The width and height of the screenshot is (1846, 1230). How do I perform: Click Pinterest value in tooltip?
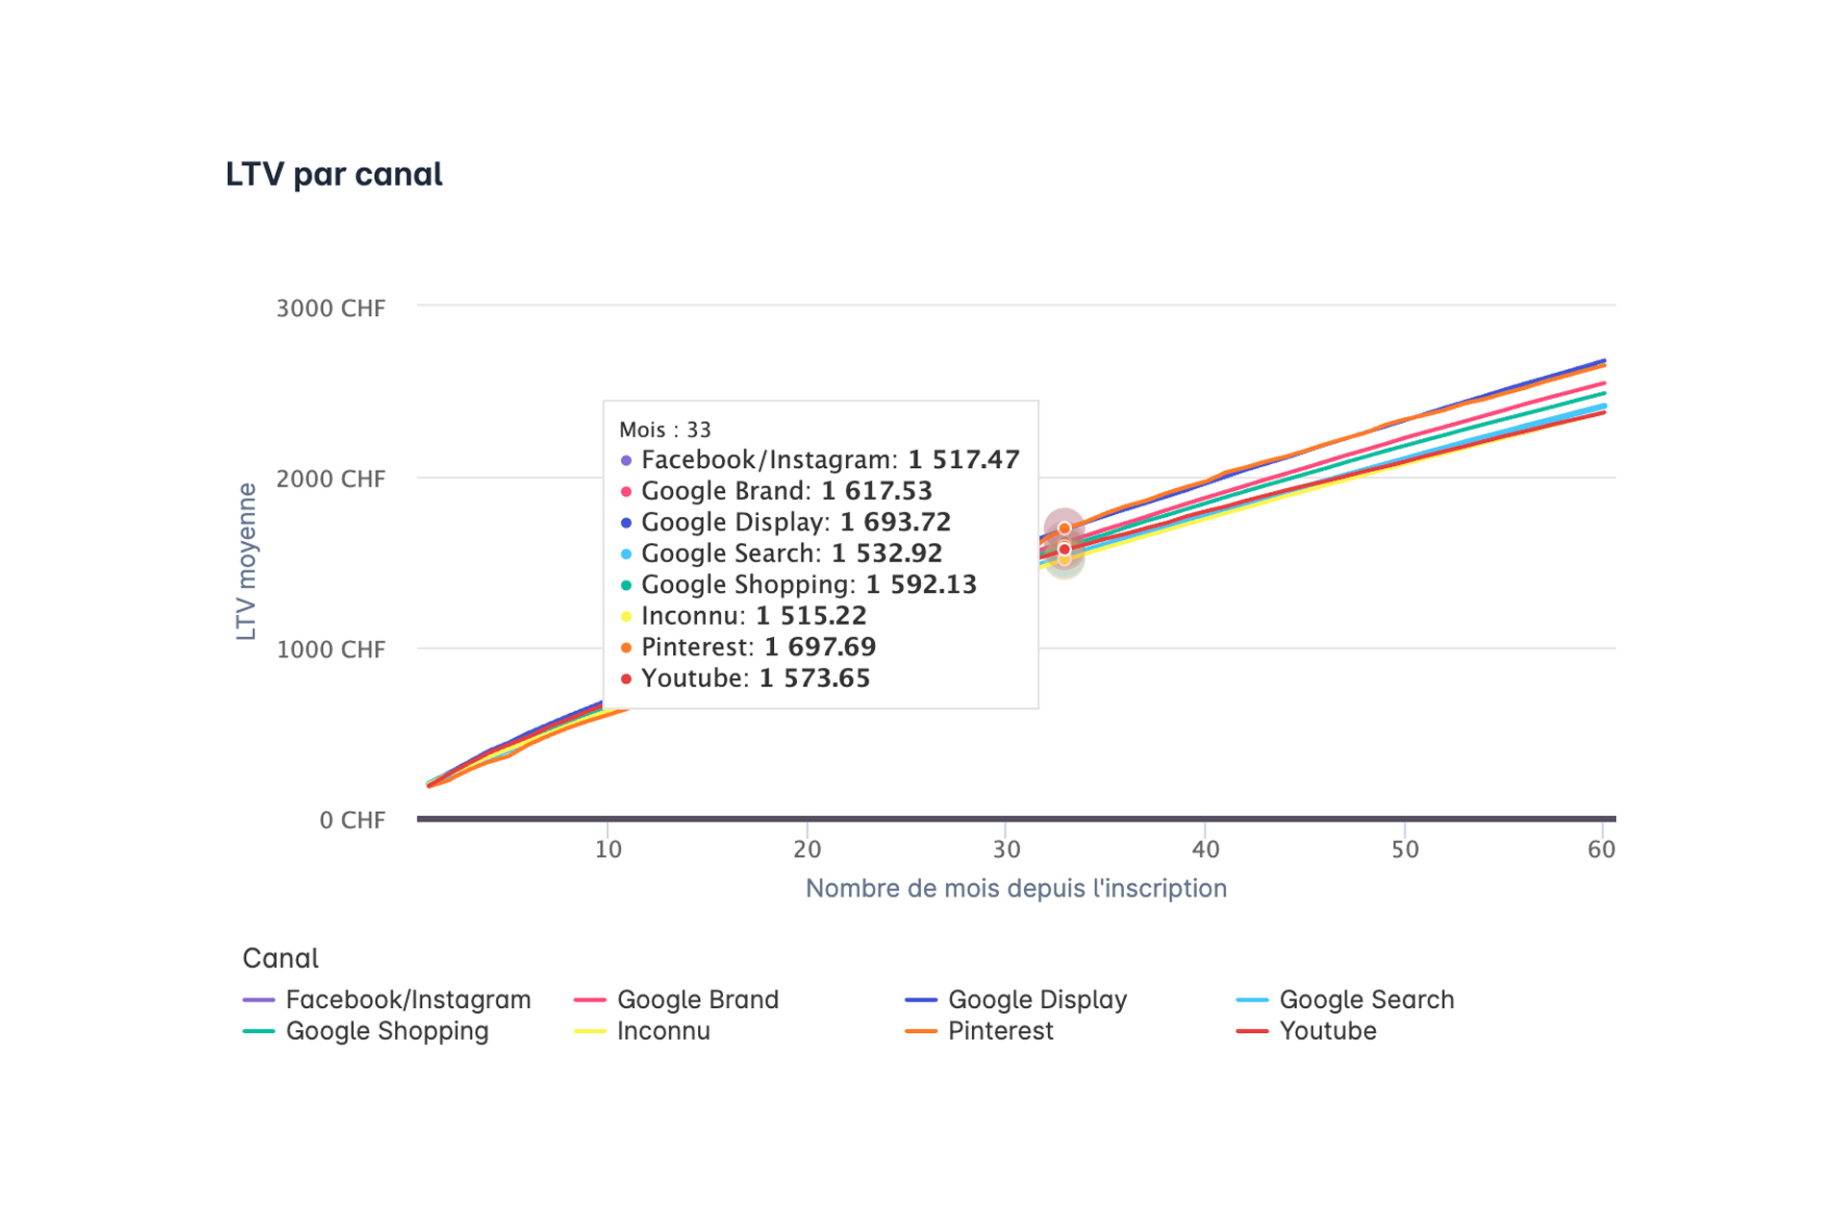(820, 647)
